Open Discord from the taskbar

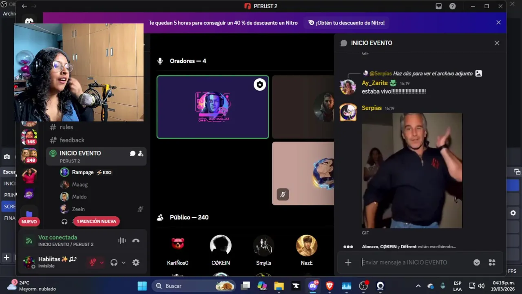coord(313,286)
